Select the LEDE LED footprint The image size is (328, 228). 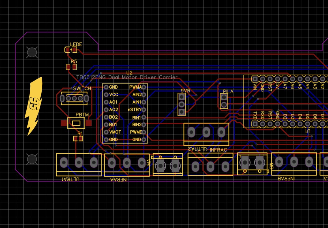pyautogui.click(x=71, y=50)
